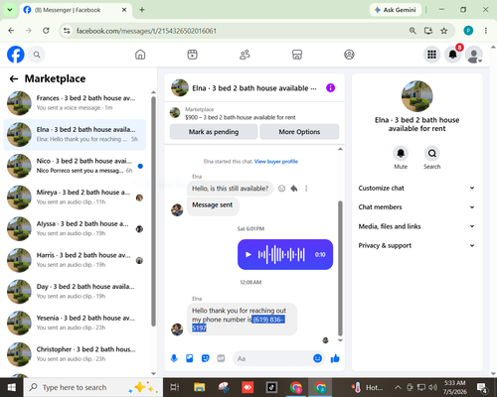This screenshot has width=497, height=397.
Task: Search in conversation magnifier icon
Action: (x=432, y=153)
